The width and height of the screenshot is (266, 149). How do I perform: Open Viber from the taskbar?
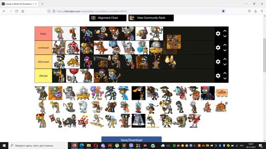(131, 145)
